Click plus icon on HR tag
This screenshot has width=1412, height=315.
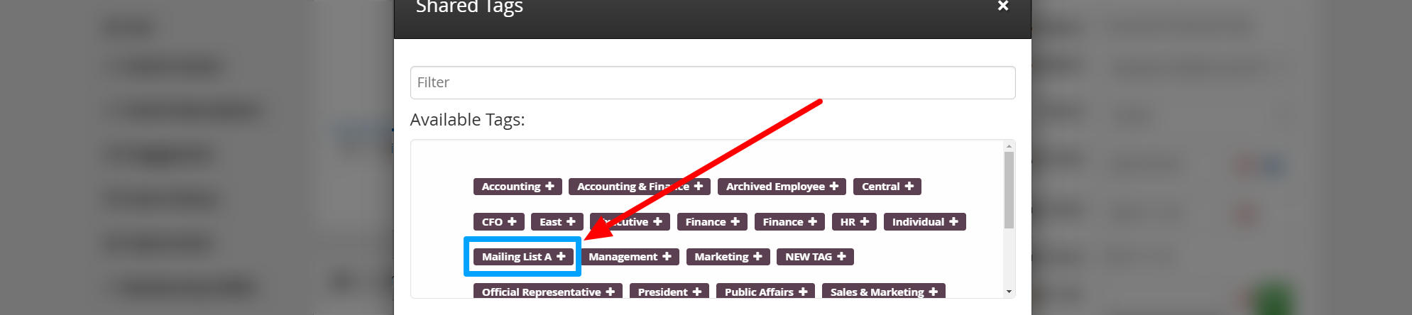pos(865,222)
